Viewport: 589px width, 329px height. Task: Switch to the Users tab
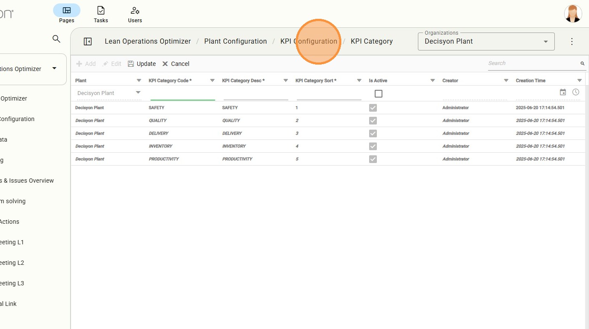[135, 14]
